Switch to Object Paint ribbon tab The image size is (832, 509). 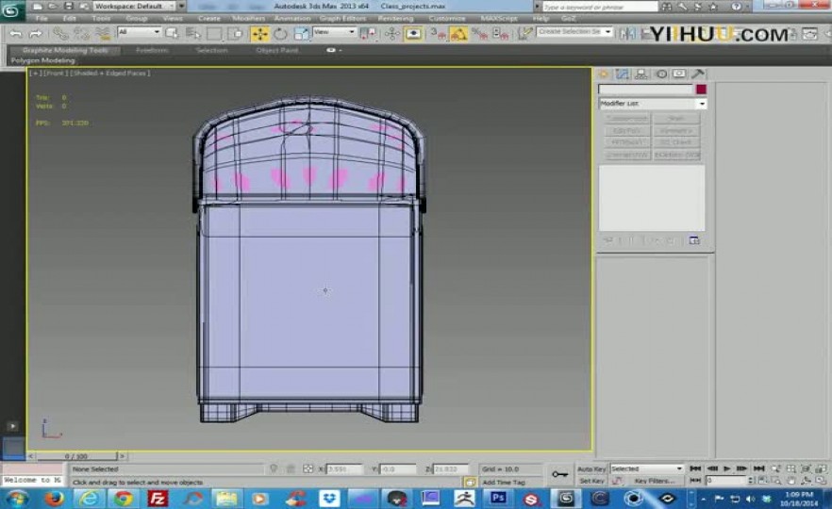click(276, 50)
